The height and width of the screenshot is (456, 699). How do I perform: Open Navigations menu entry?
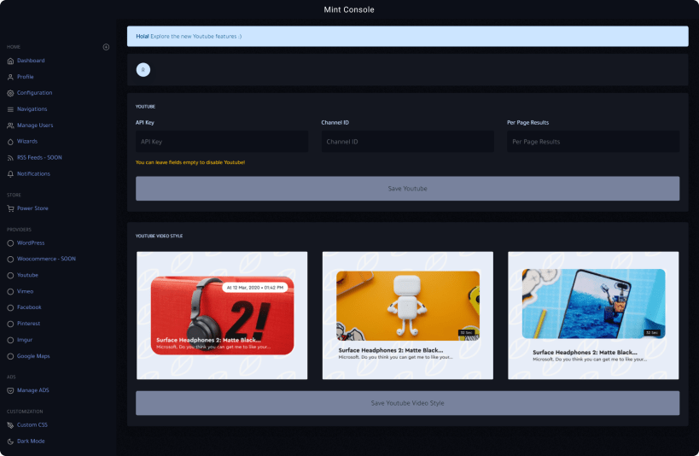[32, 108]
